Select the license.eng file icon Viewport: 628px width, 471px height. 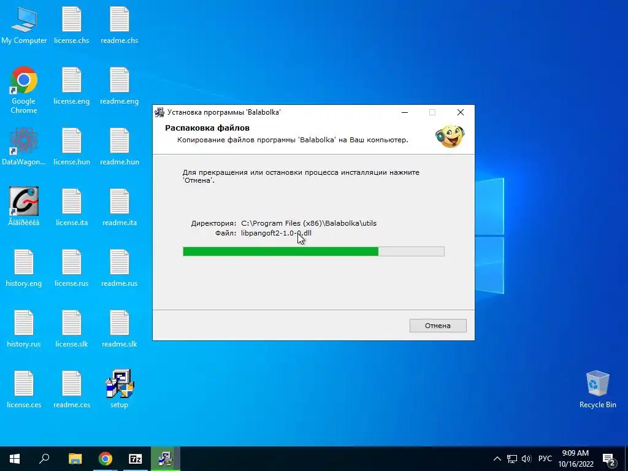[x=71, y=86]
